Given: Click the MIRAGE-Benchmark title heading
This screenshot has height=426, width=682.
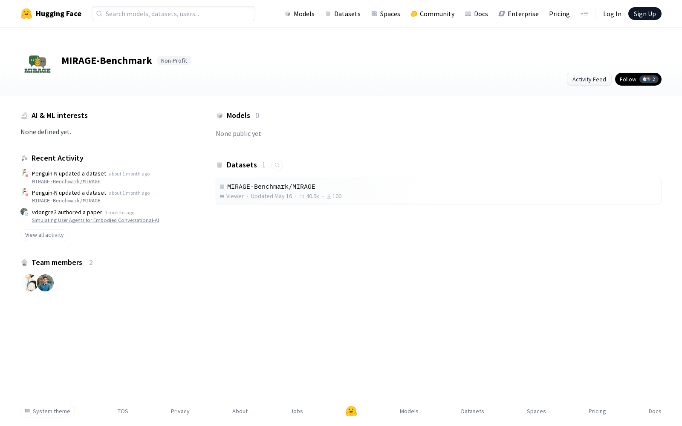Looking at the screenshot, I should click(x=107, y=60).
